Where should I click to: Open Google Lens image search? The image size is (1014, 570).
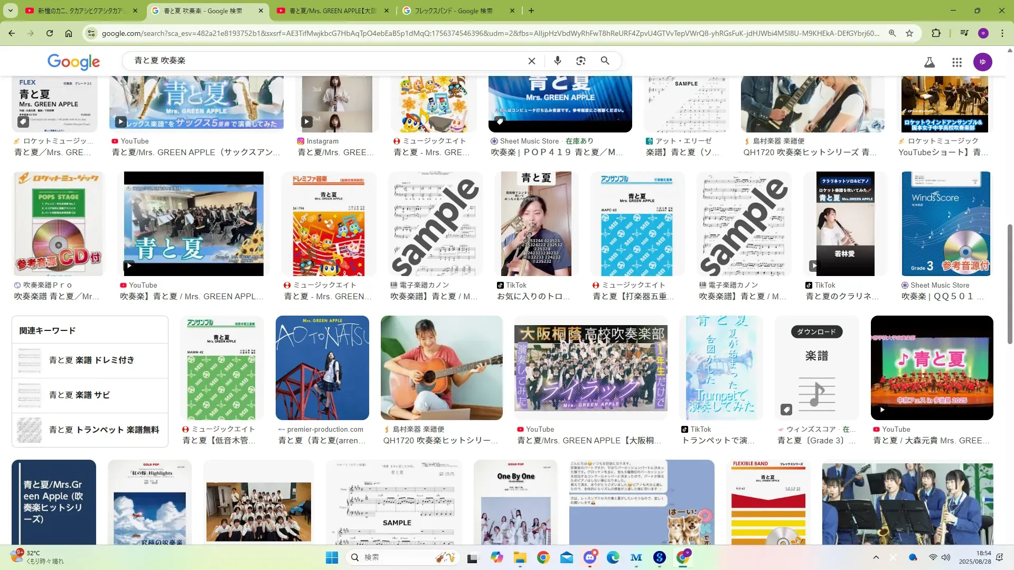click(x=581, y=61)
